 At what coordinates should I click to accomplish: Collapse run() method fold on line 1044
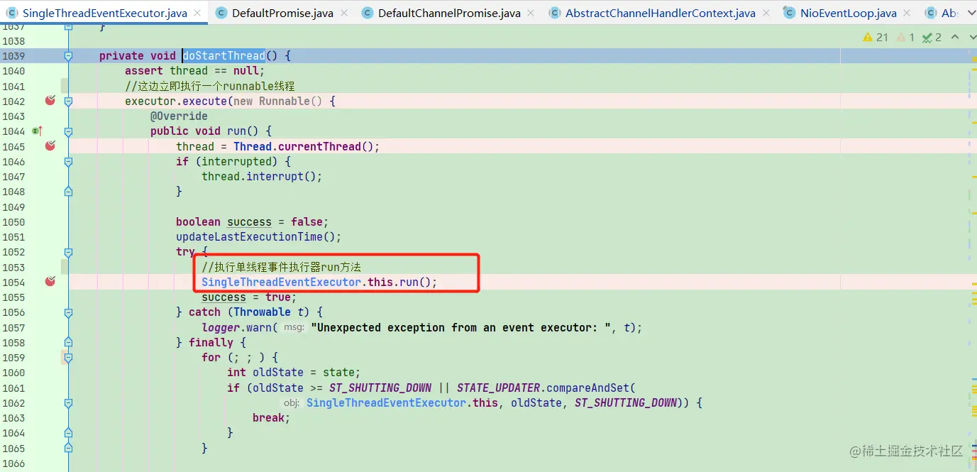[68, 131]
